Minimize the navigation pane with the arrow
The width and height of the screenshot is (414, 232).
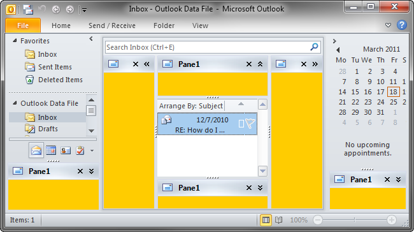click(91, 39)
